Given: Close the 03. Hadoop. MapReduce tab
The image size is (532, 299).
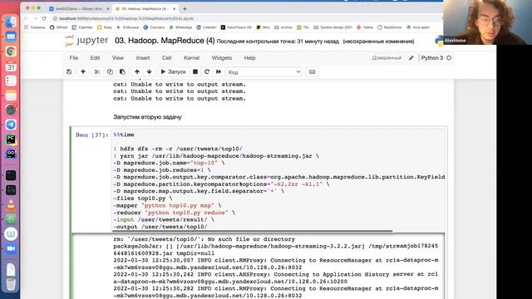Looking at the screenshot, I should coord(175,8).
